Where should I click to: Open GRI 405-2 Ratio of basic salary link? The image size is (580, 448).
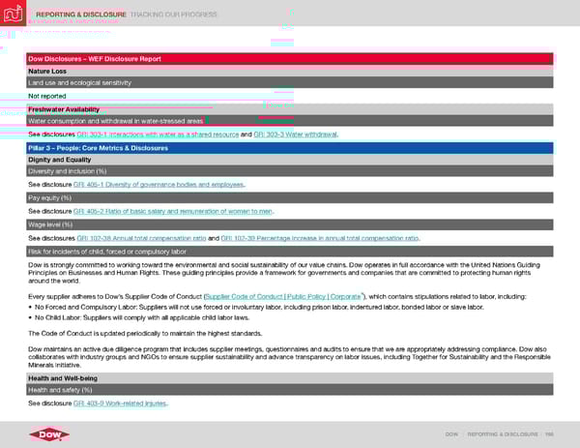[173, 210]
